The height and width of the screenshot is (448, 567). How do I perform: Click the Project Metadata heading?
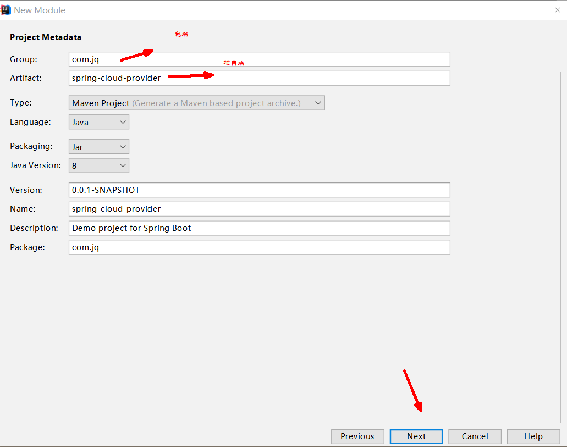tap(46, 37)
